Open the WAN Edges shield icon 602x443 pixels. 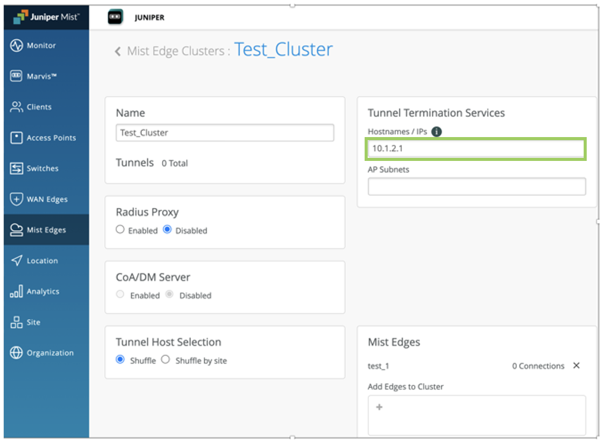(17, 199)
